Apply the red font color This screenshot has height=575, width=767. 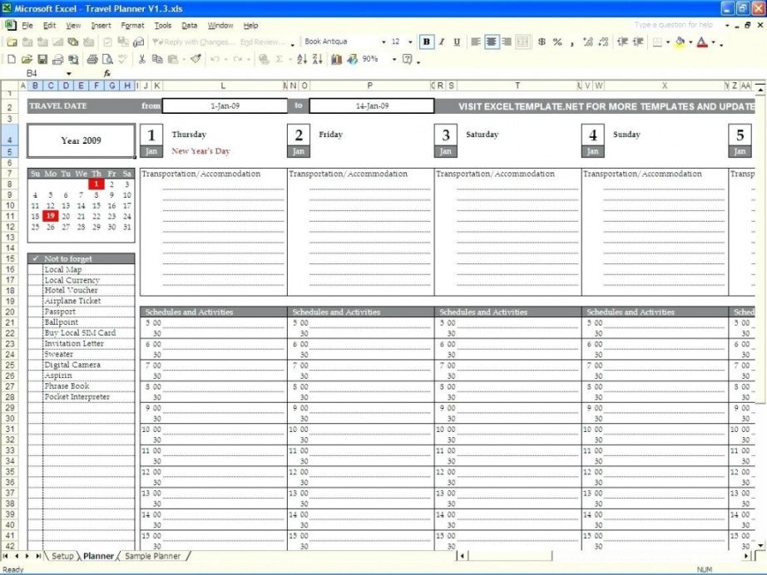point(702,42)
